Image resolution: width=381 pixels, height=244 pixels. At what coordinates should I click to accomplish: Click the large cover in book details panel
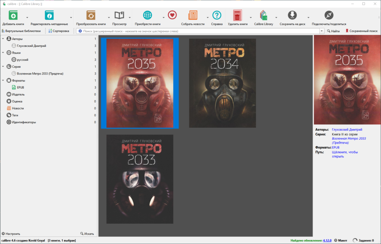pyautogui.click(x=347, y=80)
